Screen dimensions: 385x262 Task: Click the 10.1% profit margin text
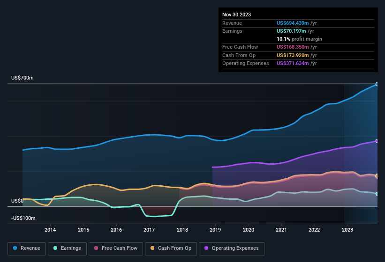point(299,39)
